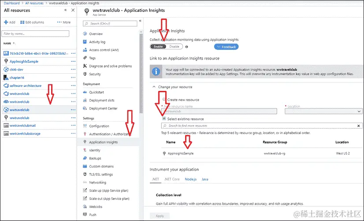Enable Application Insights monitoring
The height and width of the screenshot is (221, 364).
[x=158, y=46]
